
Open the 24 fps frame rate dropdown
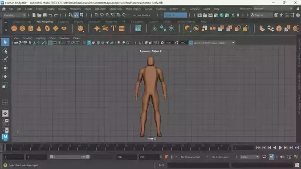point(249,157)
